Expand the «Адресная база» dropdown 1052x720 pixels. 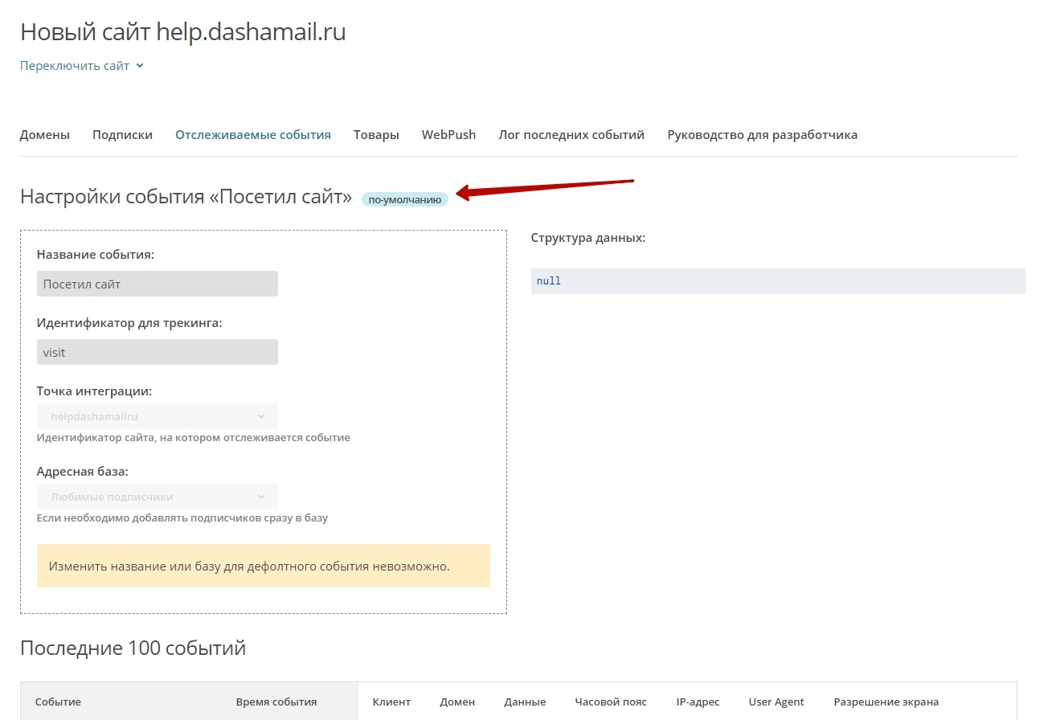click(x=158, y=497)
